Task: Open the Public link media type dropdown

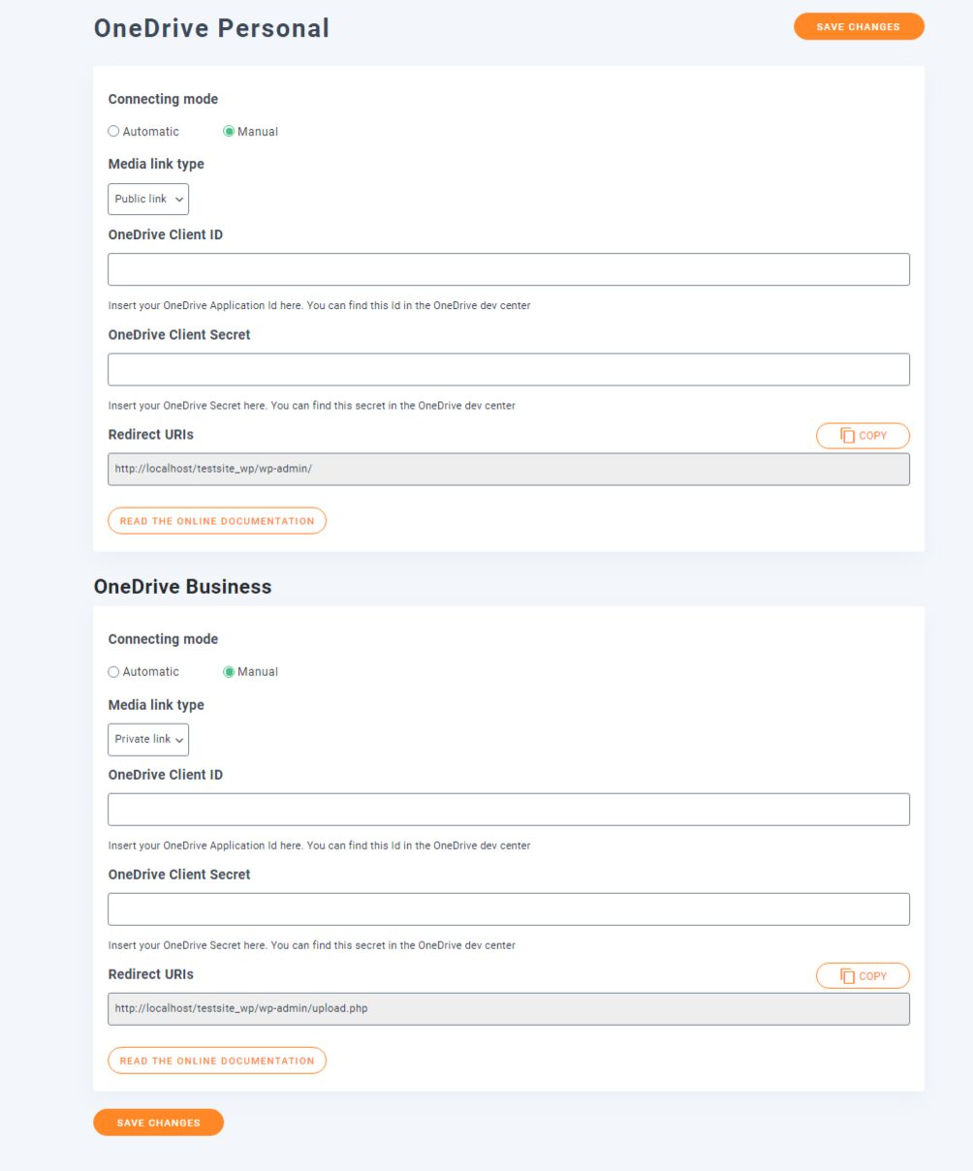Action: coord(148,199)
